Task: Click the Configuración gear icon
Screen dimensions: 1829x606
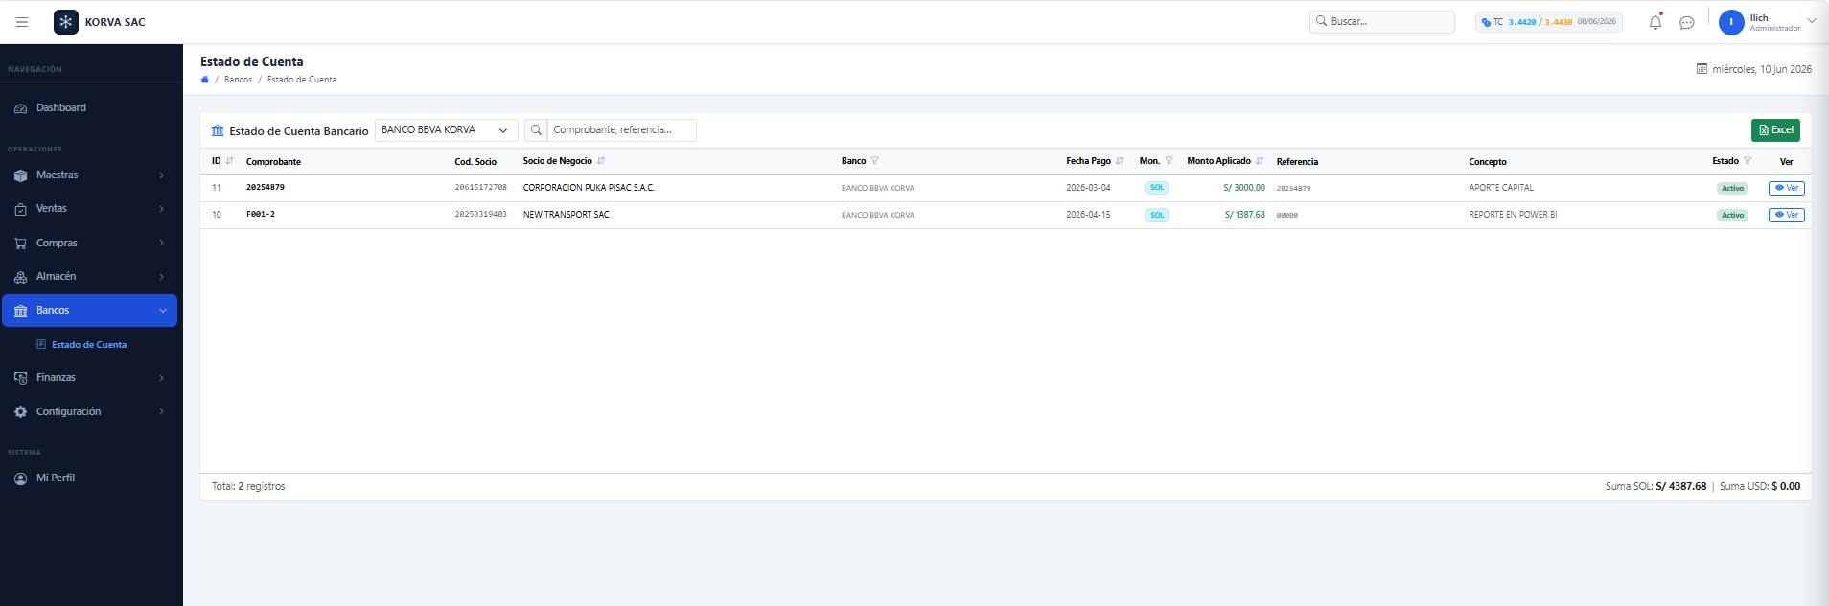Action: pos(20,412)
